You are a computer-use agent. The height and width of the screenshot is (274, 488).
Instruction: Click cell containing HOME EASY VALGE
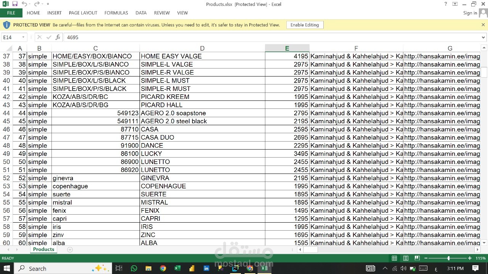click(202, 56)
